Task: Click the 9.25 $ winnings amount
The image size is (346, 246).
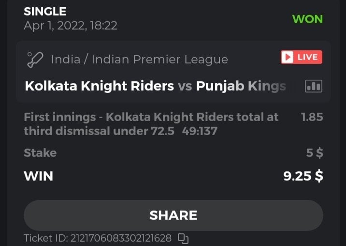Action: [x=303, y=176]
